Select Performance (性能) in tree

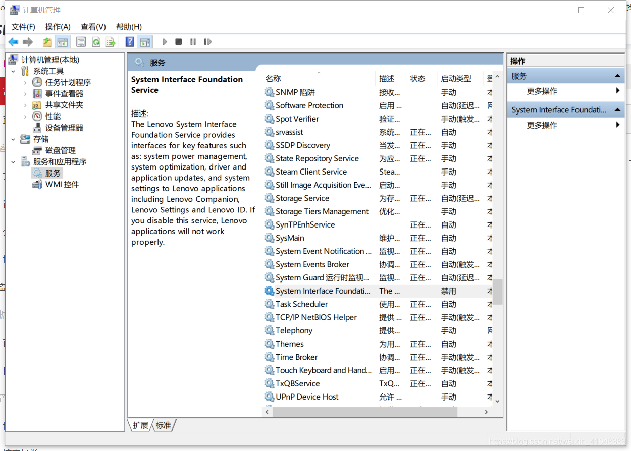tap(52, 116)
